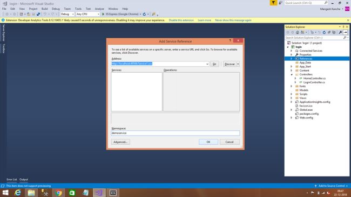
Task: Click the Quick Launch search icon
Action: click(x=326, y=3)
